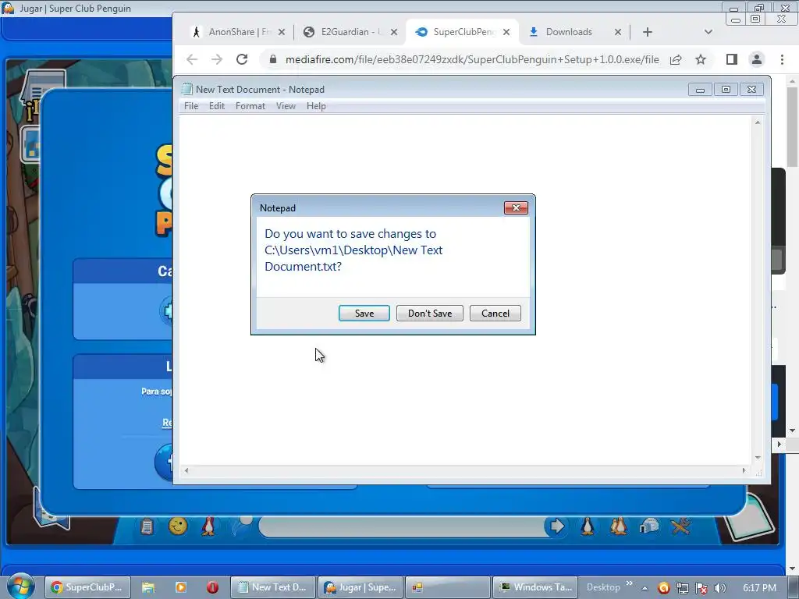Open the game settings tools icon
The height and width of the screenshot is (599, 799).
pos(680,526)
